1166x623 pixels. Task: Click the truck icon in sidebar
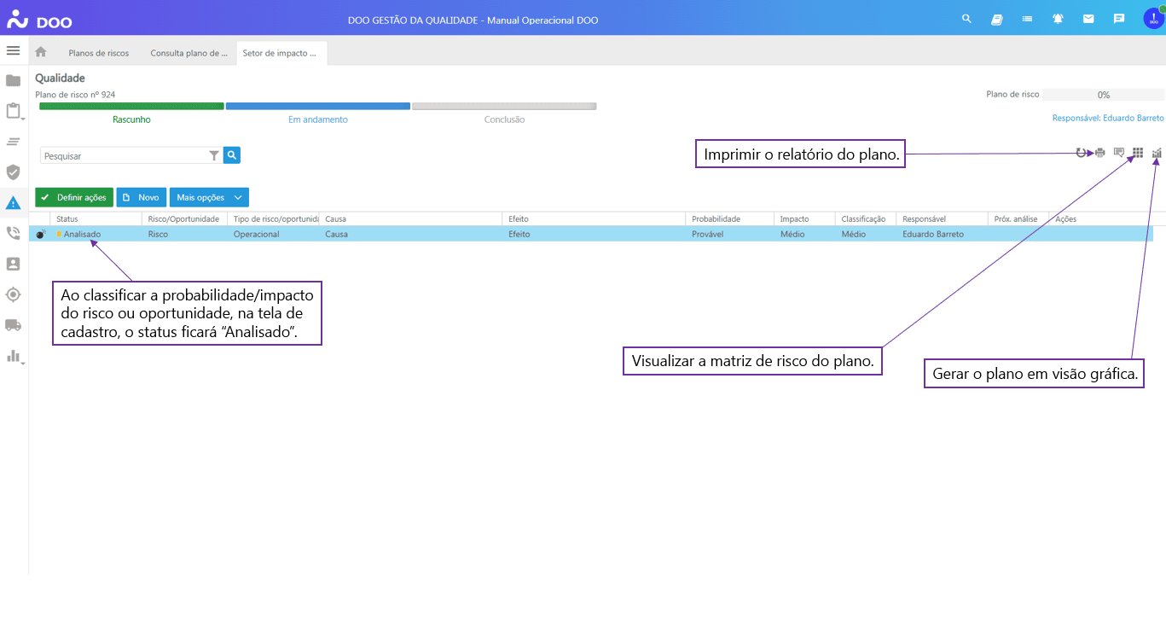[x=13, y=325]
